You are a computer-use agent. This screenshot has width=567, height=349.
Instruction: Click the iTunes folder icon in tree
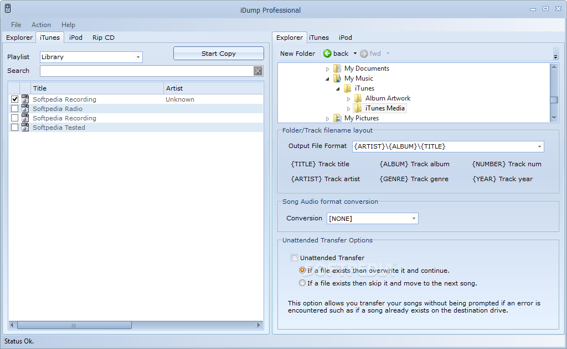pos(348,88)
